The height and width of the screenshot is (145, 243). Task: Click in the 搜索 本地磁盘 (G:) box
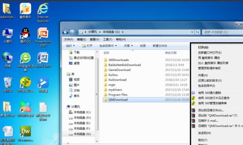point(223,32)
